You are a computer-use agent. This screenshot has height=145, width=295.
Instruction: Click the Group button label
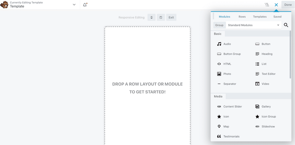219,25
